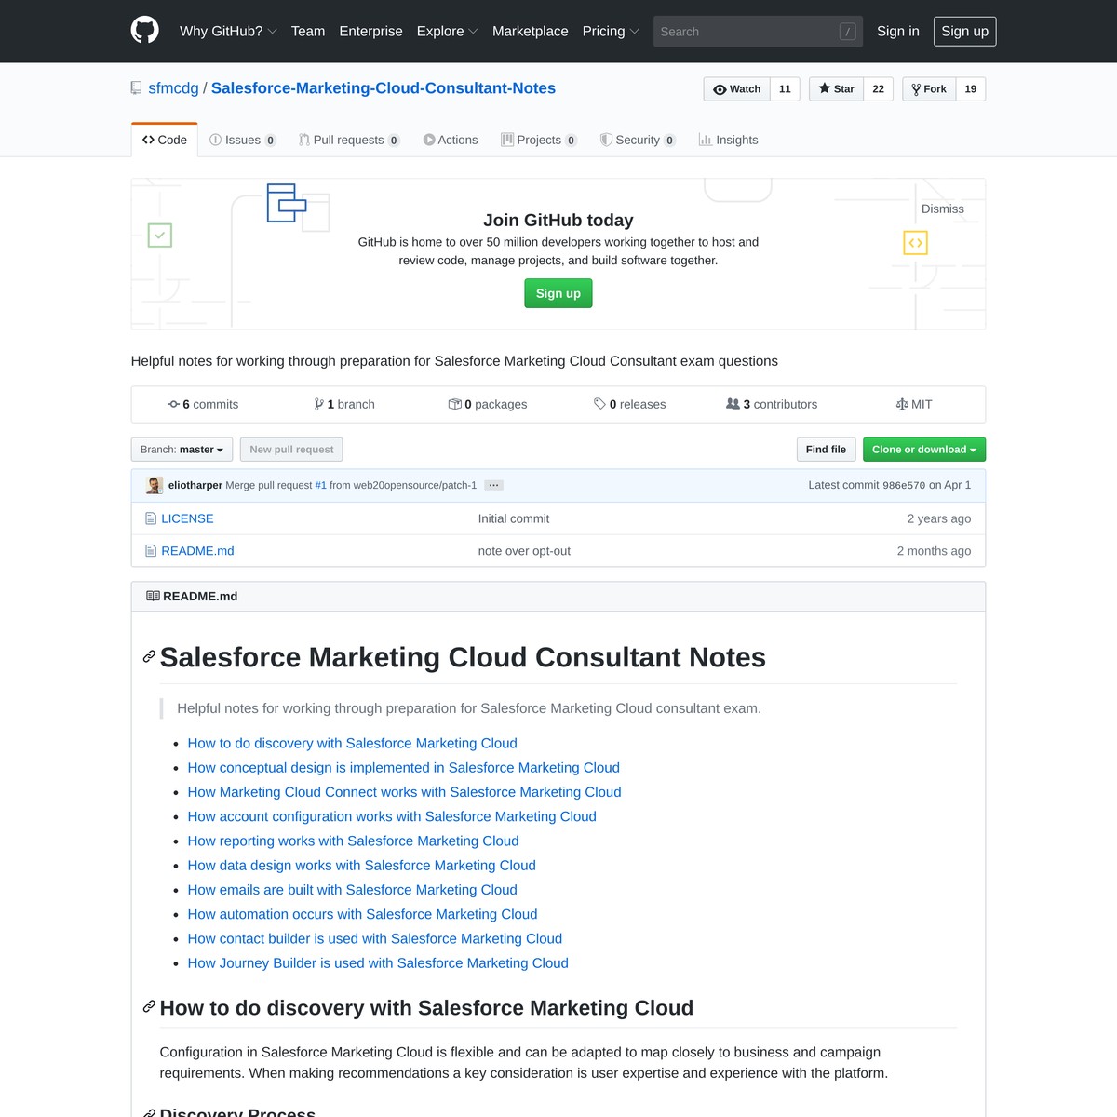Click the contributors people icon
Viewport: 1117px width, 1117px height.
pyautogui.click(x=733, y=404)
